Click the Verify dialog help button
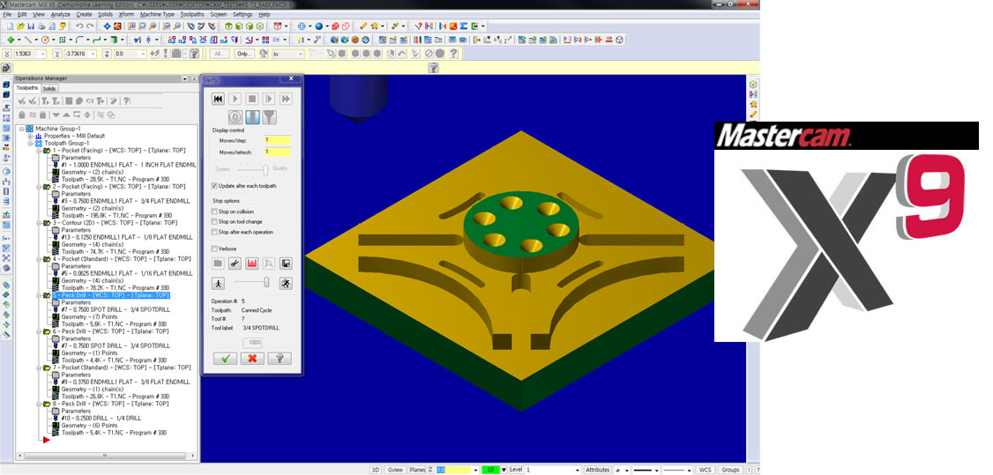This screenshot has height=475, width=993. [280, 359]
